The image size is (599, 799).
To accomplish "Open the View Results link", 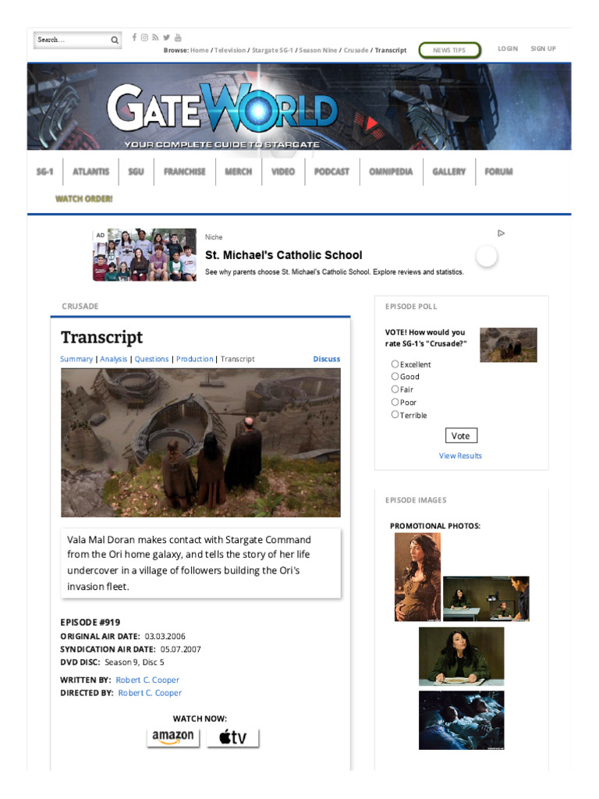I will [x=460, y=456].
